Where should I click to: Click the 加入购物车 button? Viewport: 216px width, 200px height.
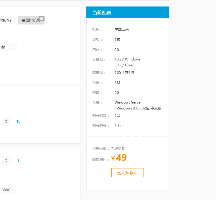click(x=127, y=173)
